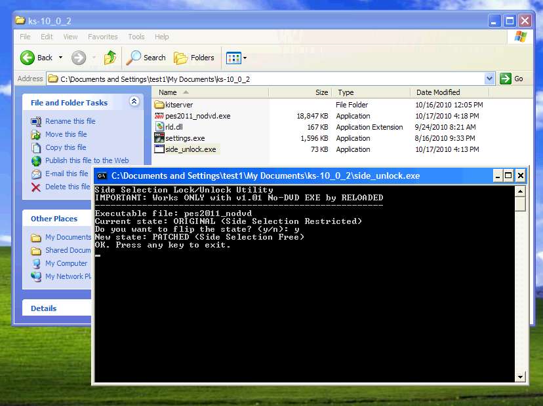The height and width of the screenshot is (406, 543).
Task: Collapse the File and Folder Tasks panel
Action: [x=134, y=101]
